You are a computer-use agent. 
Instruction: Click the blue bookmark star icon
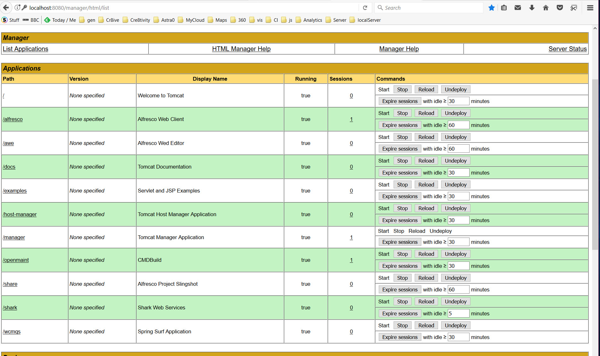click(x=491, y=8)
